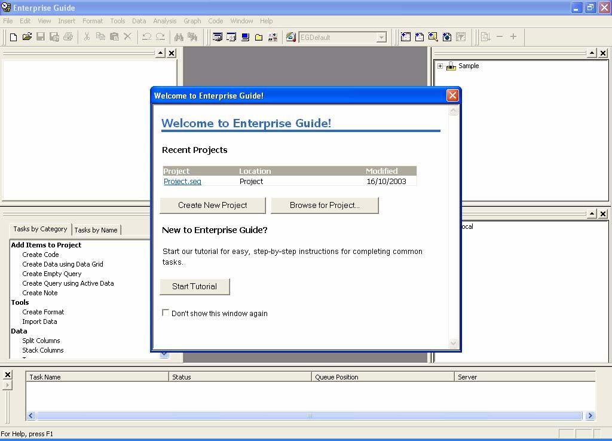Expand task status pane side arrow
Image resolution: width=612 pixels, height=441 pixels.
click(x=7, y=385)
